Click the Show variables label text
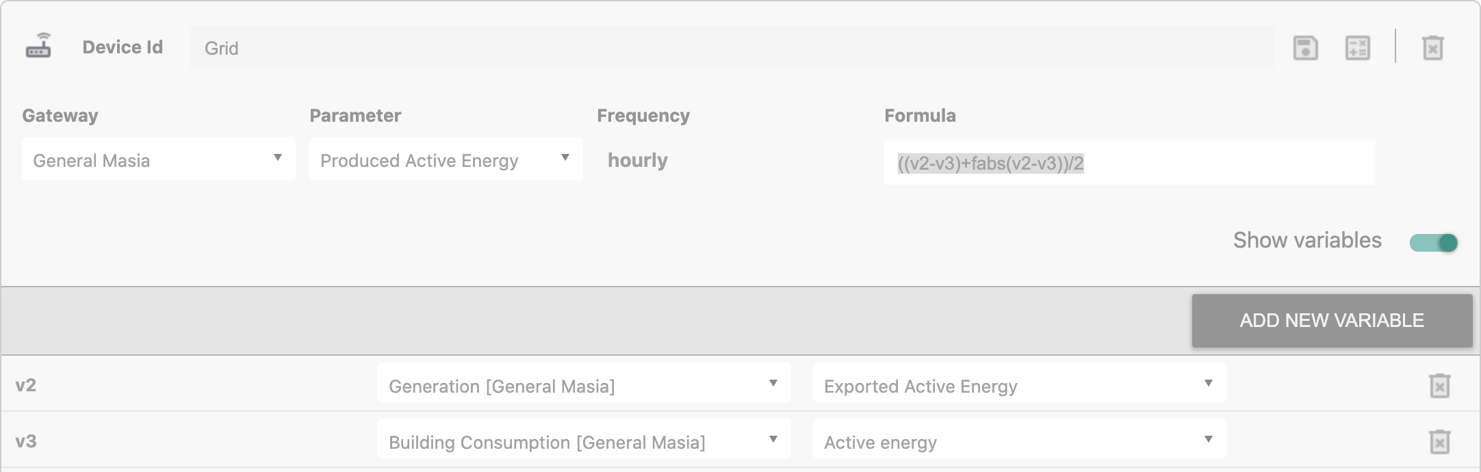The image size is (1481, 472). (1307, 240)
